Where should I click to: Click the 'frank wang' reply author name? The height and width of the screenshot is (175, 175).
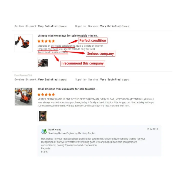click(54, 130)
